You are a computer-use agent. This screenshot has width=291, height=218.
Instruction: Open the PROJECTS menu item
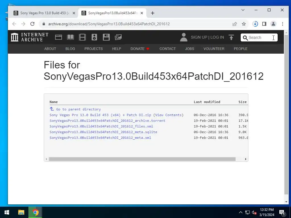tap(93, 49)
